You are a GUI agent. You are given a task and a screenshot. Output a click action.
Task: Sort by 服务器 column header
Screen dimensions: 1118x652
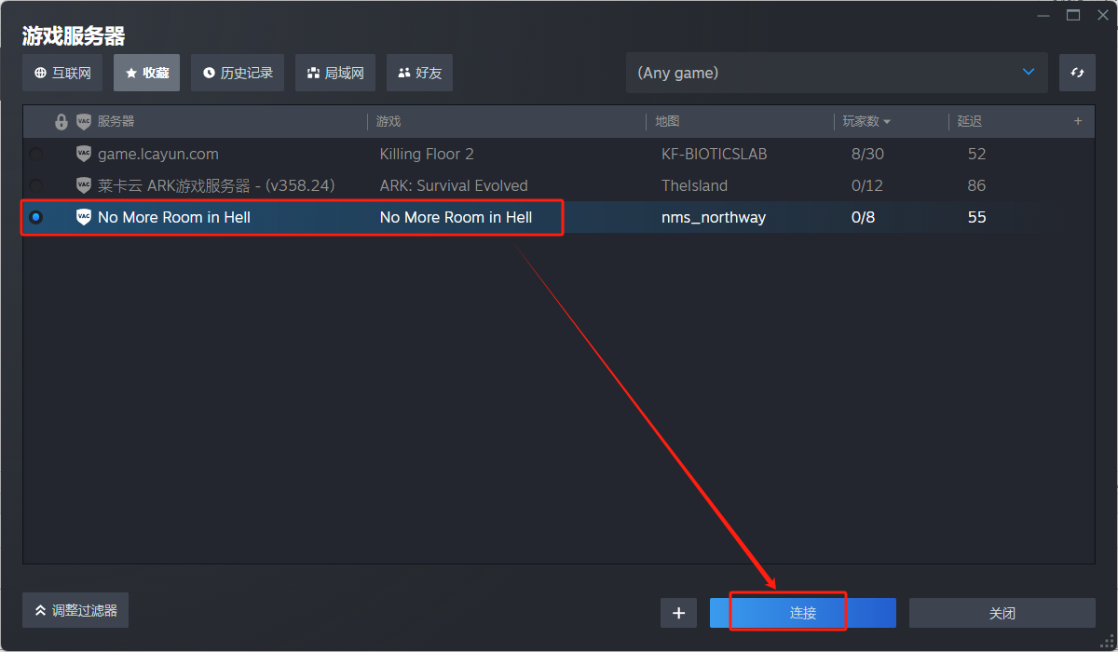[116, 121]
